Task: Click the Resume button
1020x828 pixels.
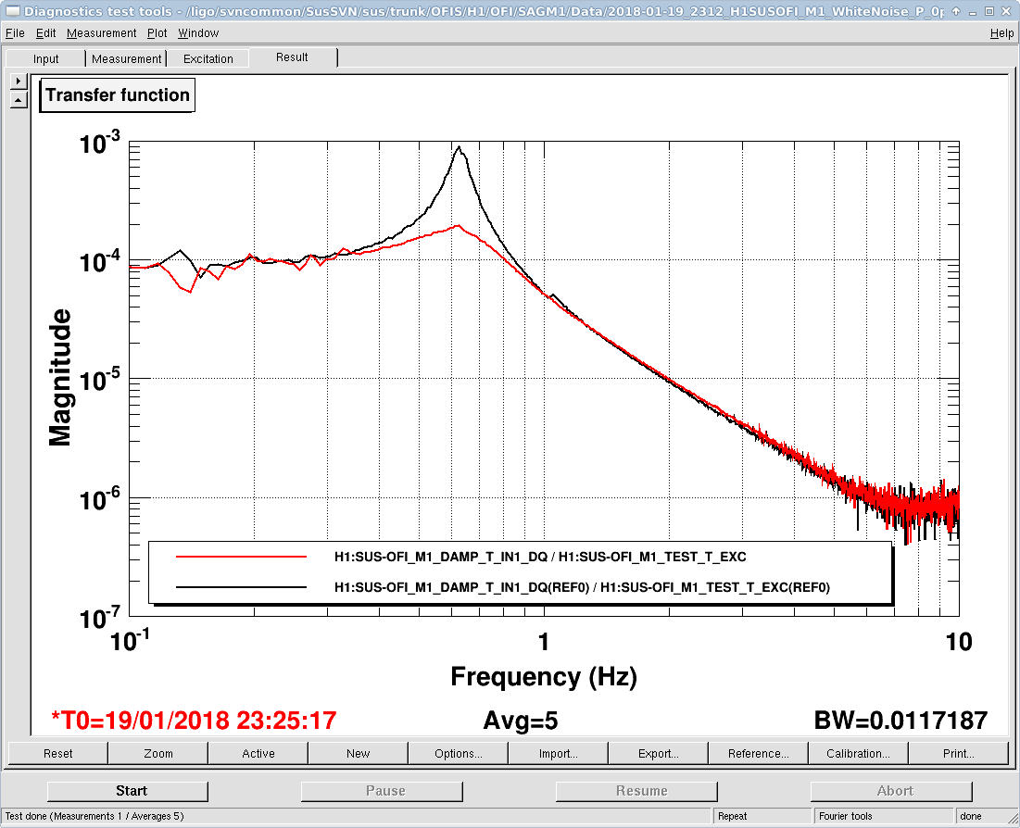Action: coord(636,791)
